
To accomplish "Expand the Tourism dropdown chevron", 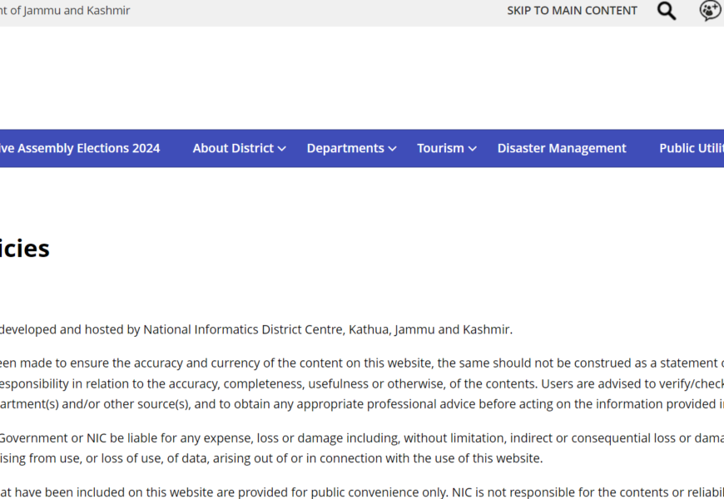I will [x=473, y=149].
